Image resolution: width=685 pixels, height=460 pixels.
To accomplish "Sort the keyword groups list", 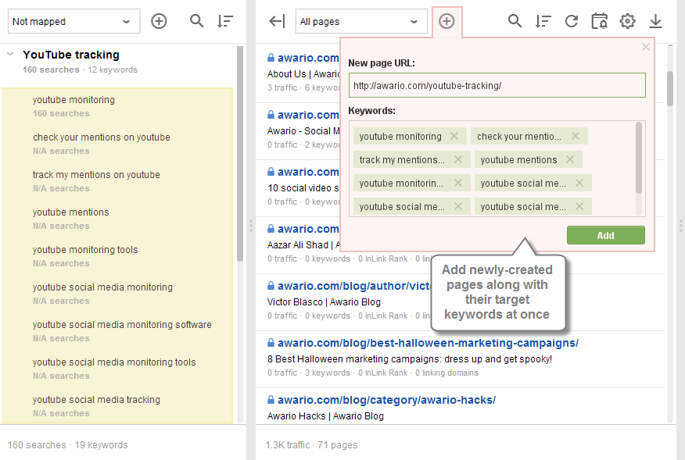I will pyautogui.click(x=225, y=21).
